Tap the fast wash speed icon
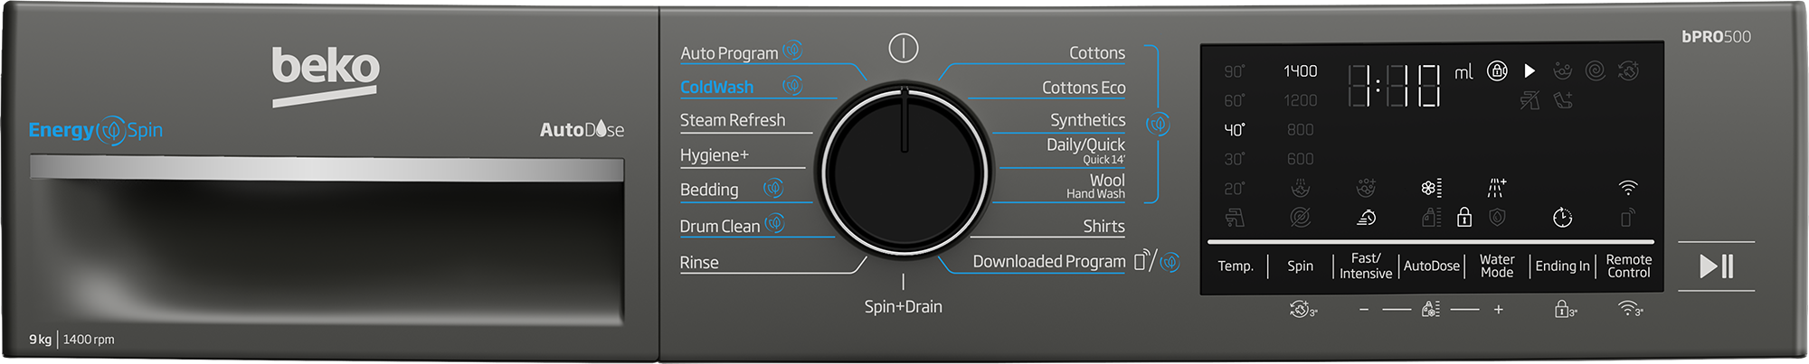 click(x=1367, y=218)
